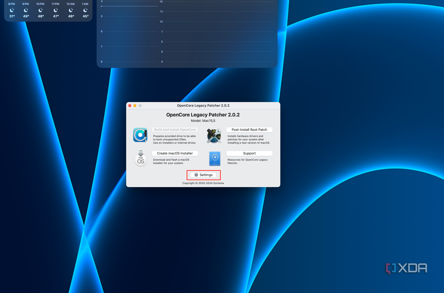Click the 8 PM moon weather icon
The width and height of the screenshot is (444, 293).
(12, 10)
